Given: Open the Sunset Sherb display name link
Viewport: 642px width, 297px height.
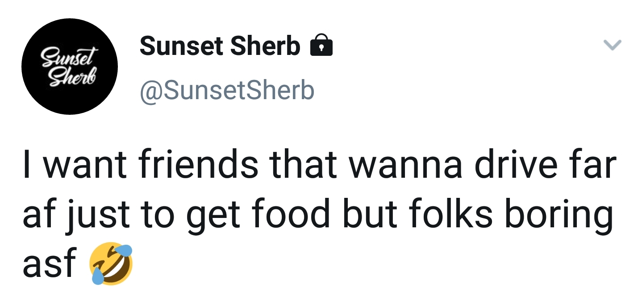Looking at the screenshot, I should point(220,46).
